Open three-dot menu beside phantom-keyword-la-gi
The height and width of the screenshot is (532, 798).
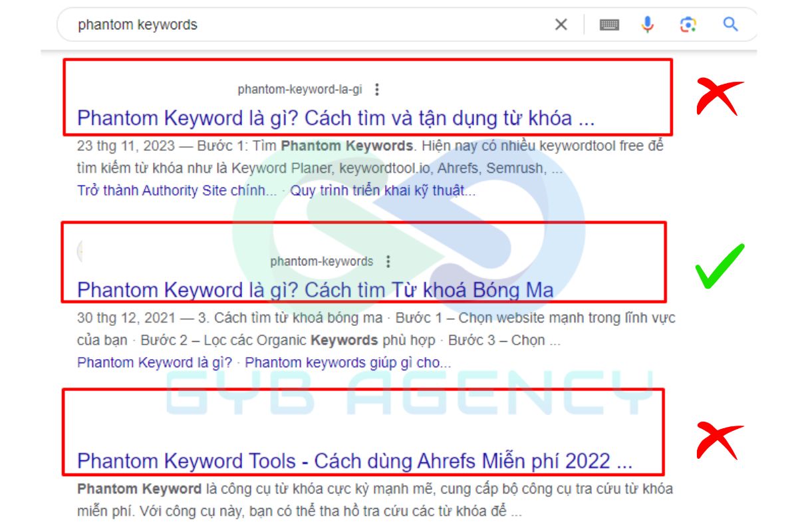click(377, 89)
